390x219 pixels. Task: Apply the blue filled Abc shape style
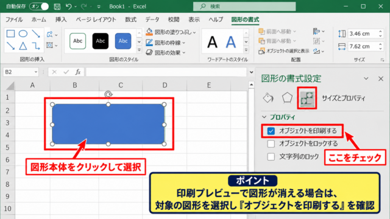pyautogui.click(x=123, y=41)
